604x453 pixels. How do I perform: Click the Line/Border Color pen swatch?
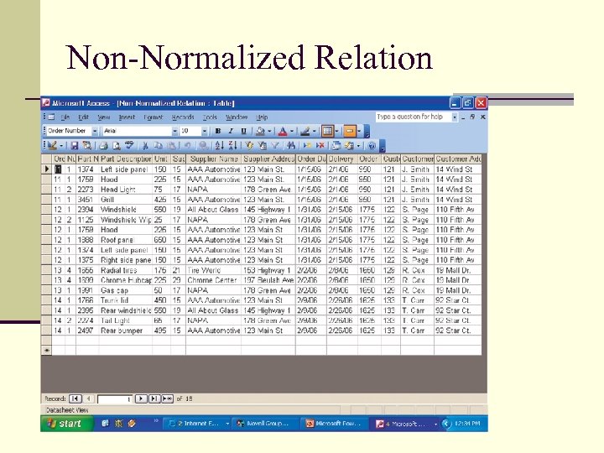[305, 131]
